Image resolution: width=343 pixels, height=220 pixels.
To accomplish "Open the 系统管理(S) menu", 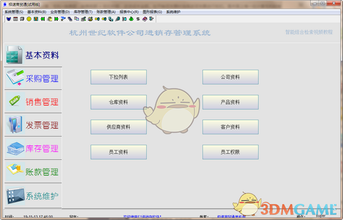I will (x=14, y=12).
